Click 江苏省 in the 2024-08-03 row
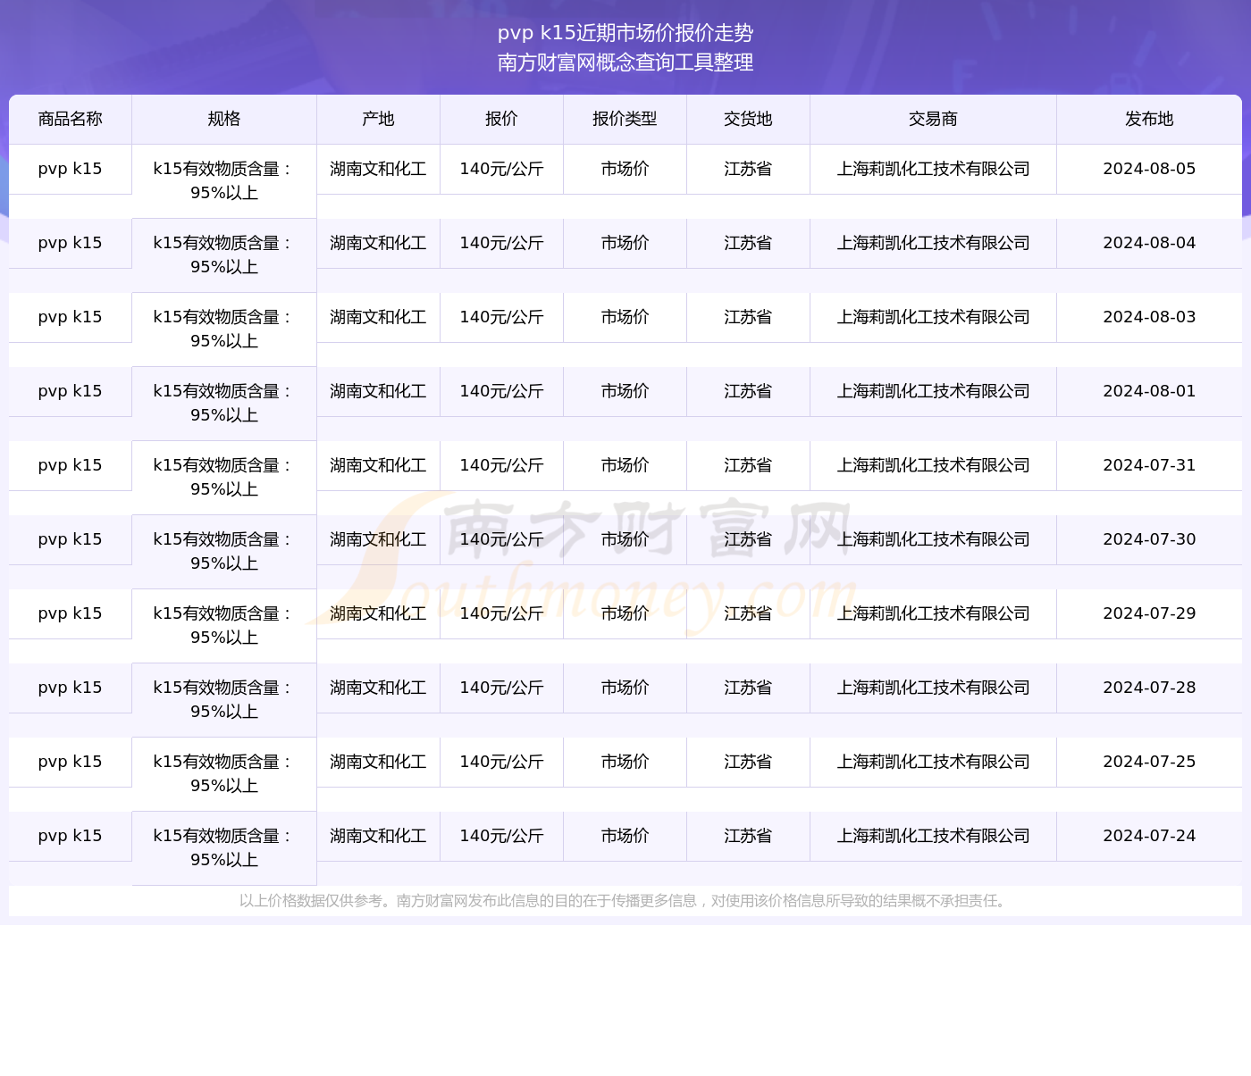This screenshot has height=1076, width=1251. (x=748, y=317)
